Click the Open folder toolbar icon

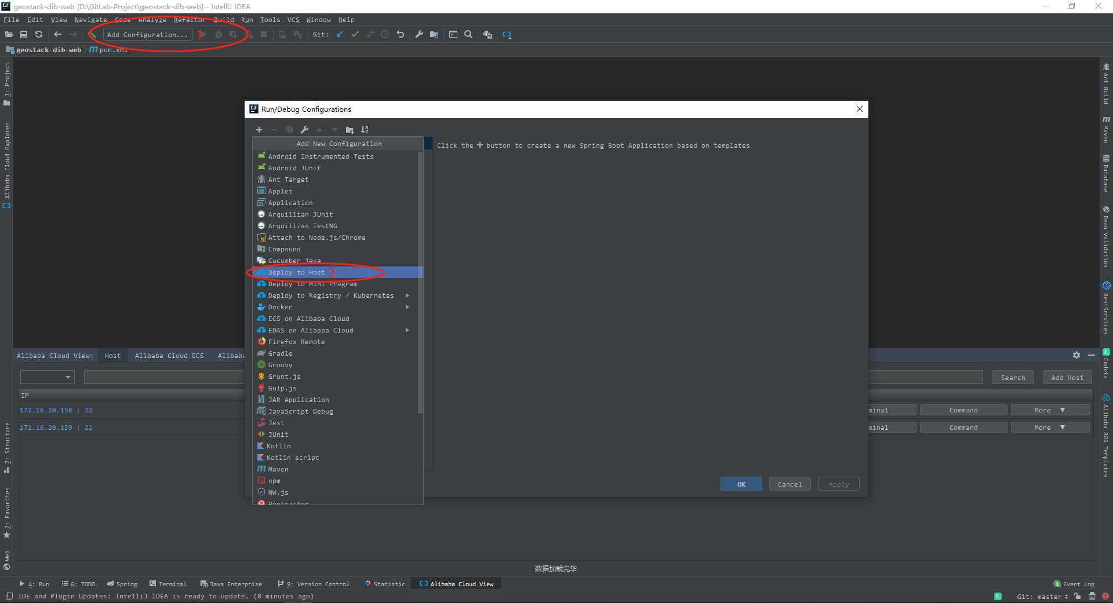(9, 35)
